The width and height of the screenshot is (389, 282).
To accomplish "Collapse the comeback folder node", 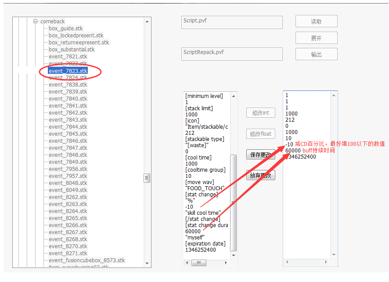I will 36,22.
